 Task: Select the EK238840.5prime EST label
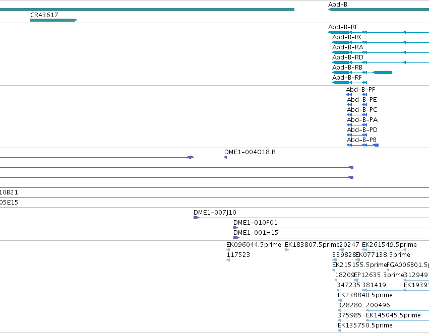click(365, 295)
